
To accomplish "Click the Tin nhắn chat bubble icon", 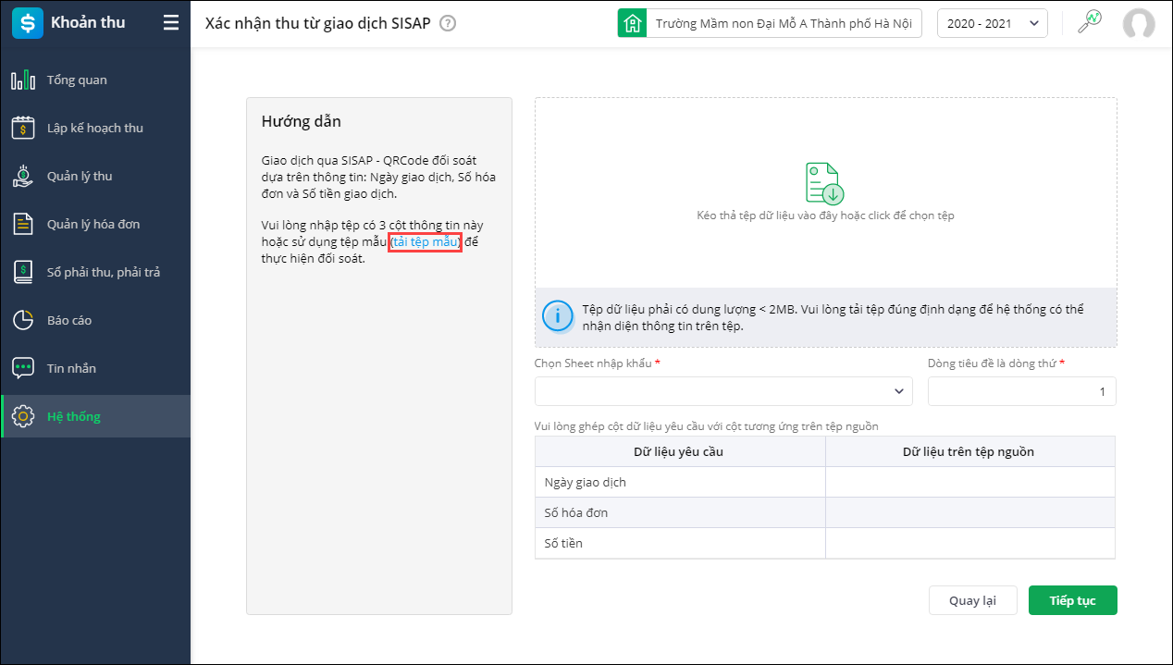I will pos(23,368).
